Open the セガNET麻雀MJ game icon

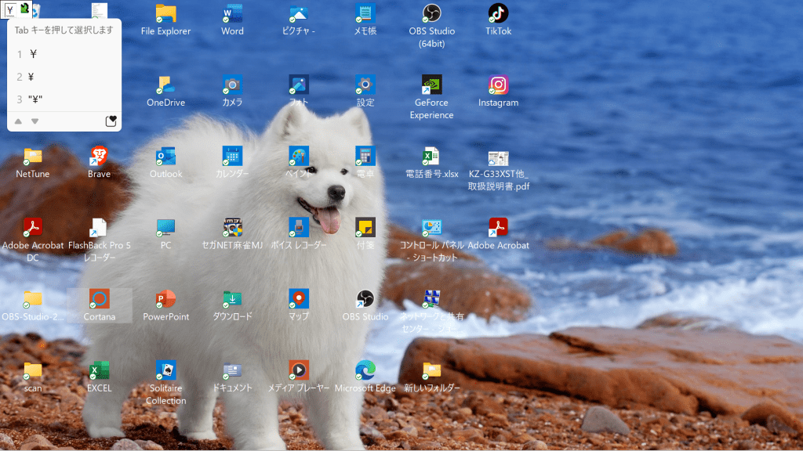232,228
